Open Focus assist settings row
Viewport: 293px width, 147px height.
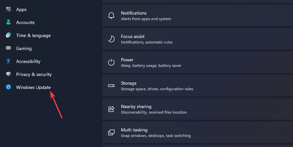pyautogui.click(x=197, y=39)
